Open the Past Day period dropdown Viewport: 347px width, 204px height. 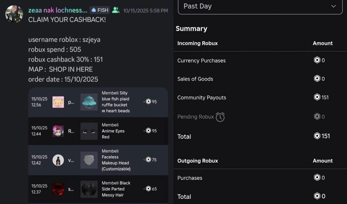pos(260,7)
